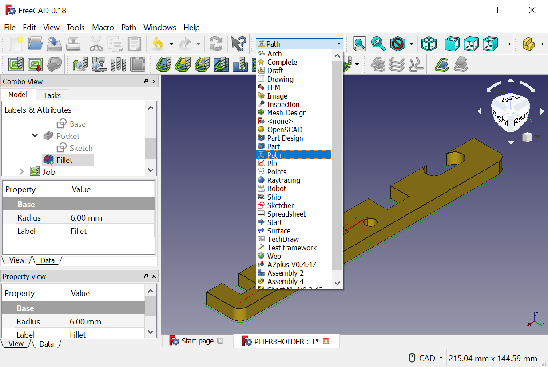Open the Path menu
This screenshot has width=548, height=367.
coord(129,27)
